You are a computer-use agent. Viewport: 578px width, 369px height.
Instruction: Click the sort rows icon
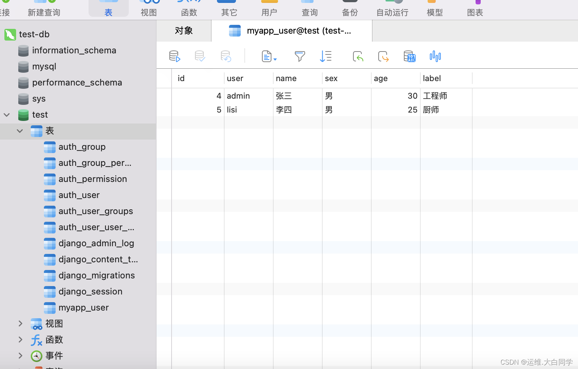(x=326, y=56)
